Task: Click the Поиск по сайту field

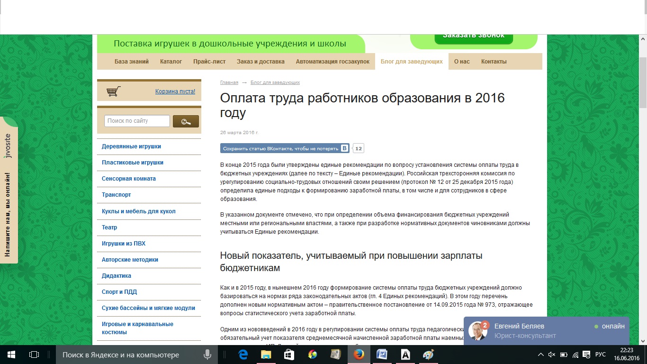Action: [137, 121]
